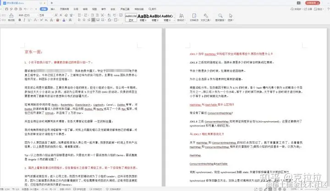
Task: Open the Developer Tools (开发工具) tab
Action: [125, 9]
